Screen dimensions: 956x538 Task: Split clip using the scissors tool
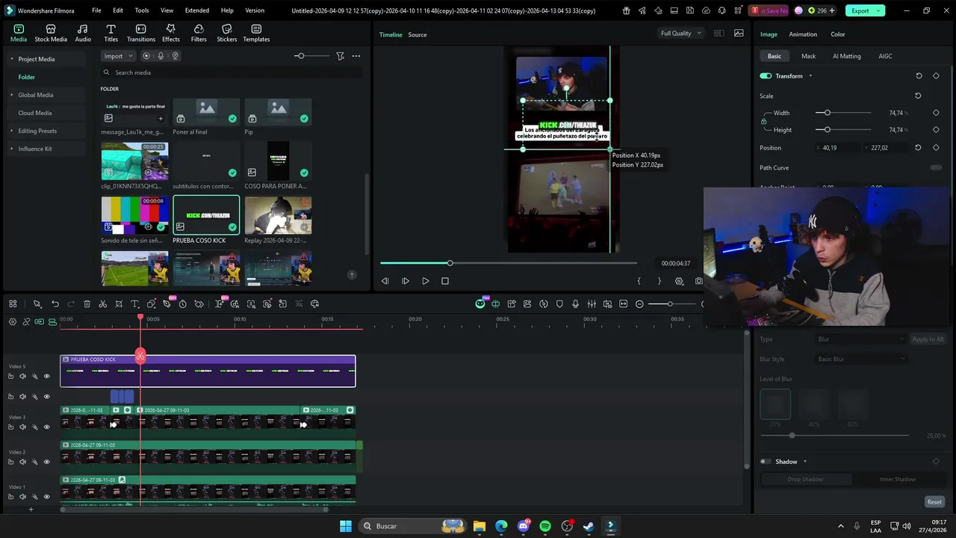click(103, 304)
